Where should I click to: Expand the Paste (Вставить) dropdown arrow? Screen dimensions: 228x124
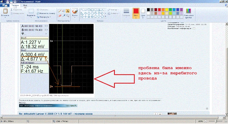5,17
